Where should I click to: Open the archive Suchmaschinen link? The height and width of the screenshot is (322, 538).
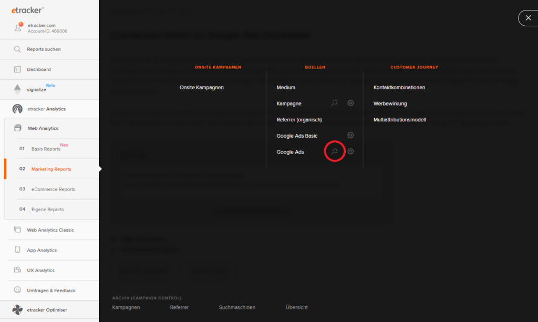pos(237,307)
